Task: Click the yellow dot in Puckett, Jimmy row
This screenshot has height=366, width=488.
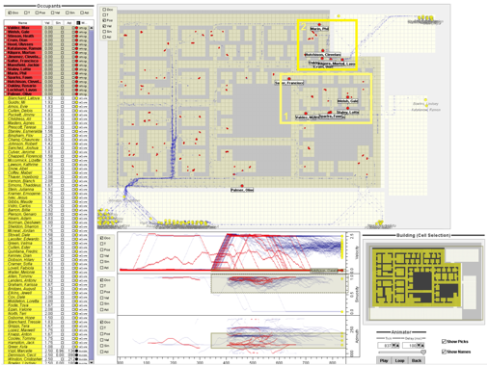Action: (x=76, y=115)
